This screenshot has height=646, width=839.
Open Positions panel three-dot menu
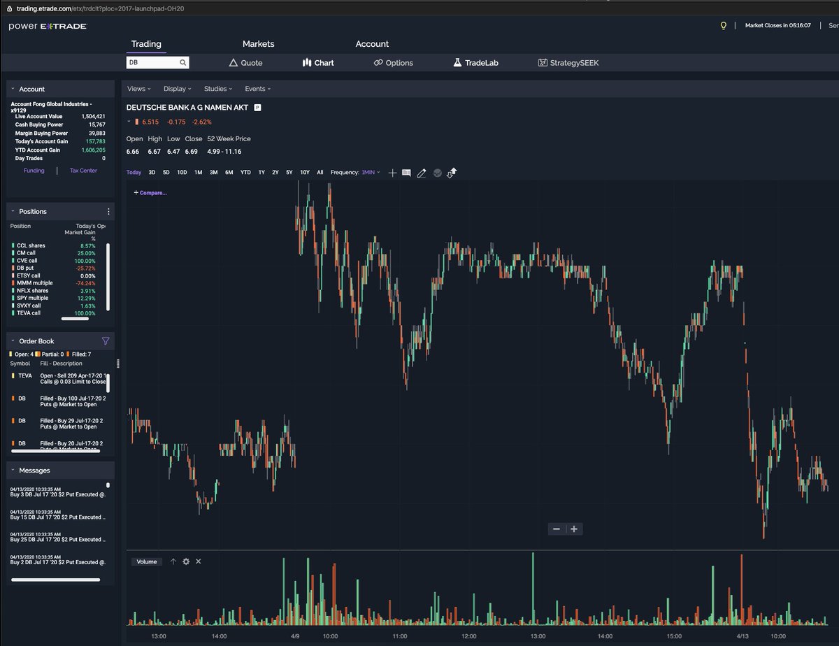108,212
